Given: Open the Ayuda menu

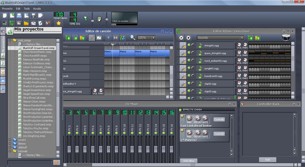Looking at the screenshot, I should [37, 9].
